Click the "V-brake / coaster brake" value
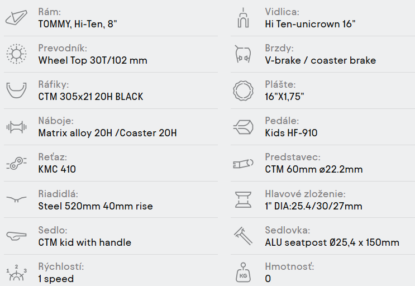415x286 pixels. (x=320, y=60)
